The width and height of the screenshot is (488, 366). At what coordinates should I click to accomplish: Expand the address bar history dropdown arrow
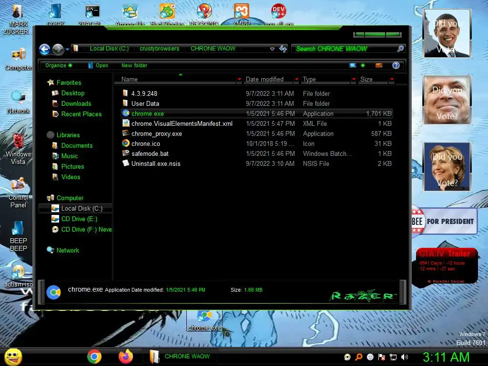272,49
